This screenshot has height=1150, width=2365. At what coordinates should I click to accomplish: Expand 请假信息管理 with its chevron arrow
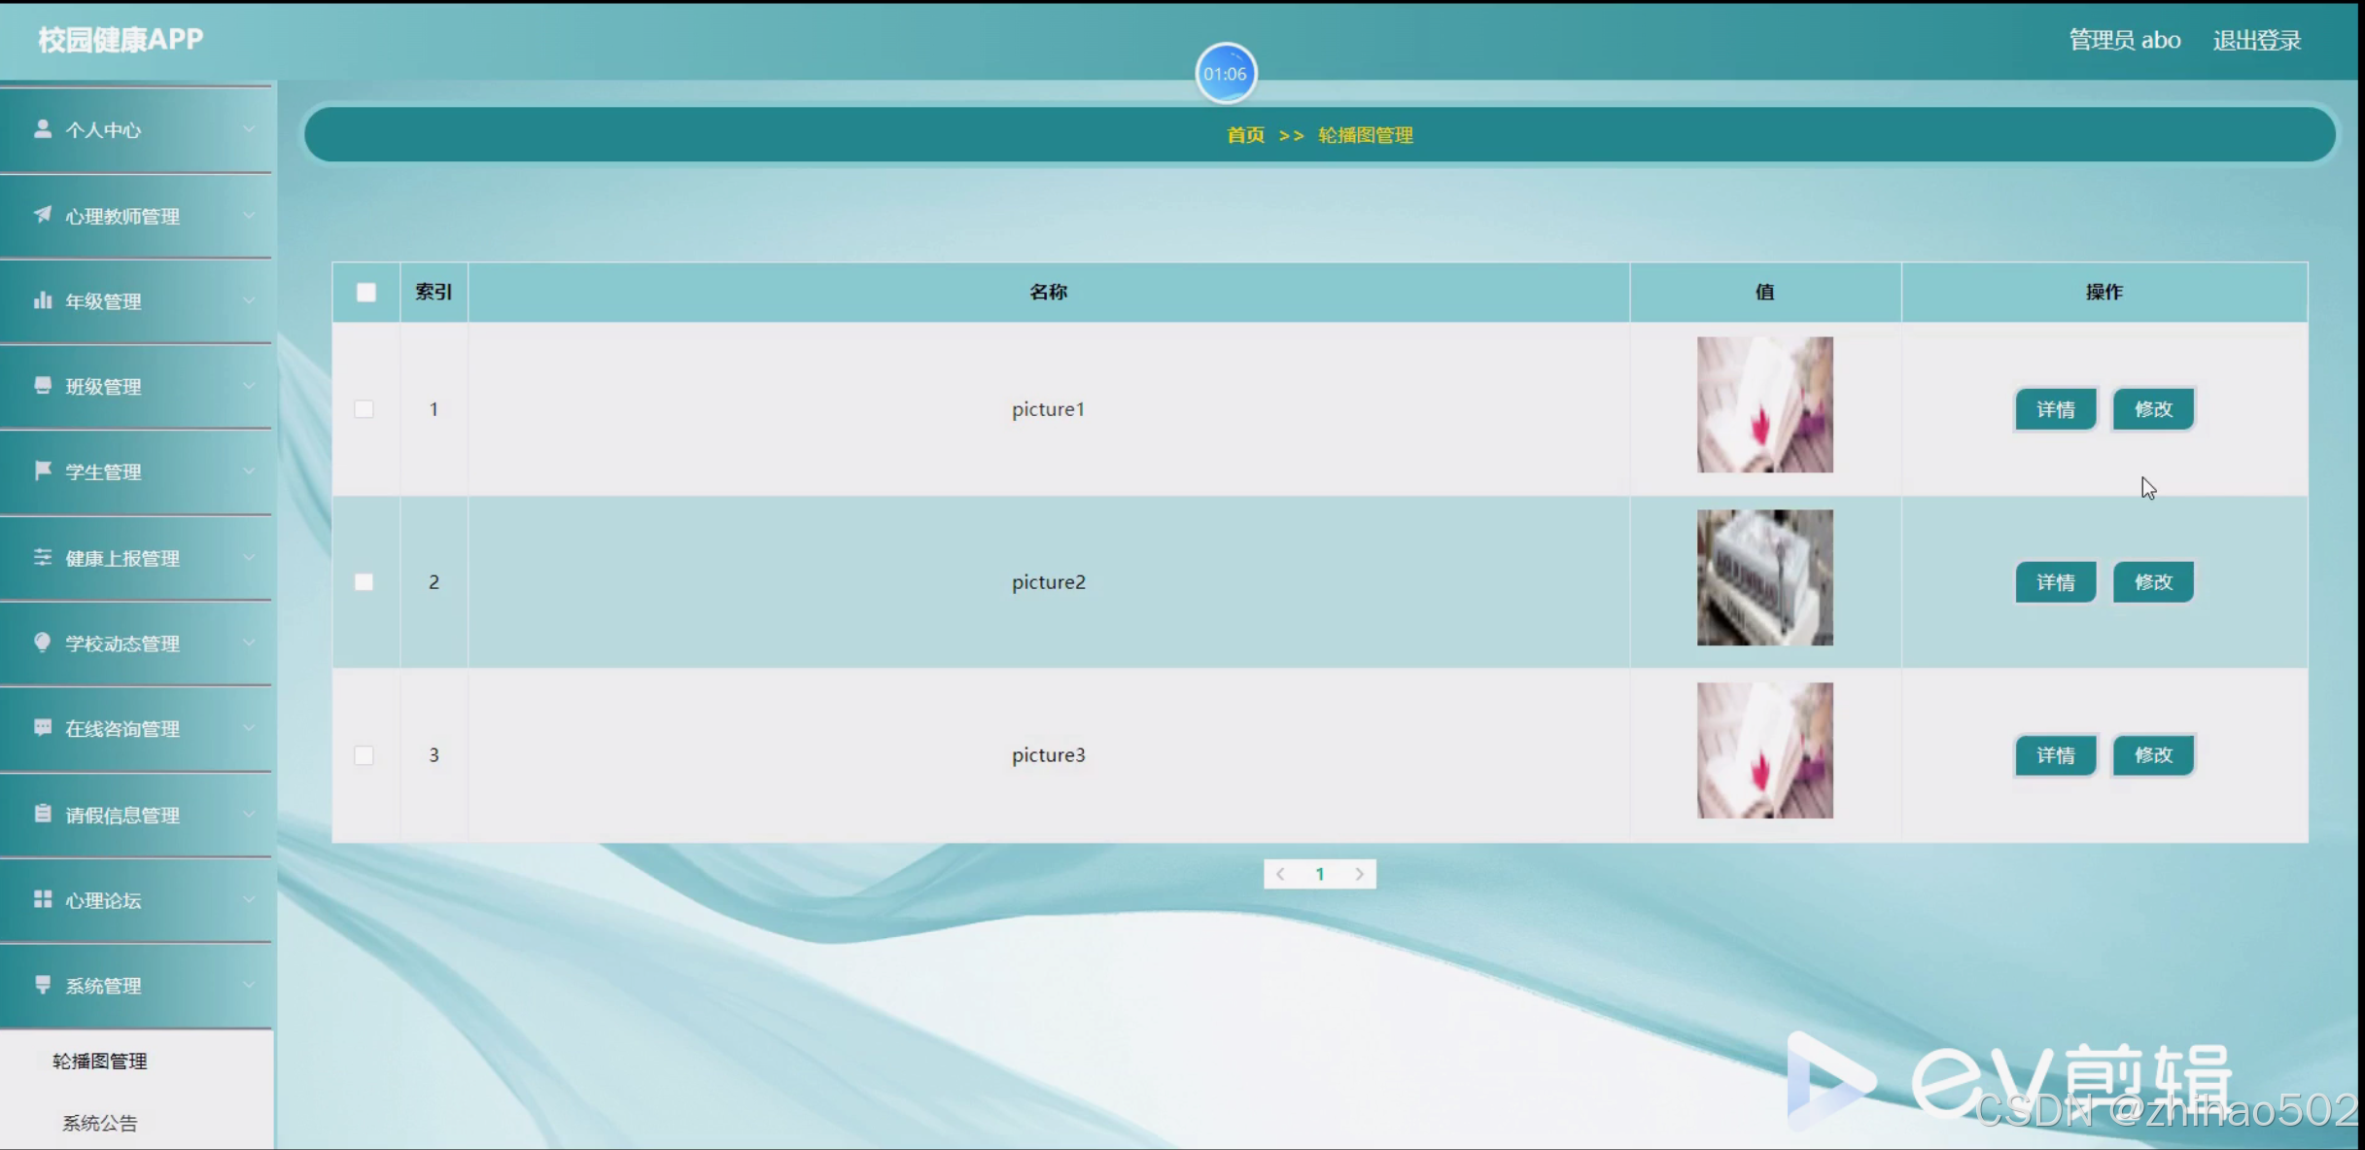click(x=249, y=814)
